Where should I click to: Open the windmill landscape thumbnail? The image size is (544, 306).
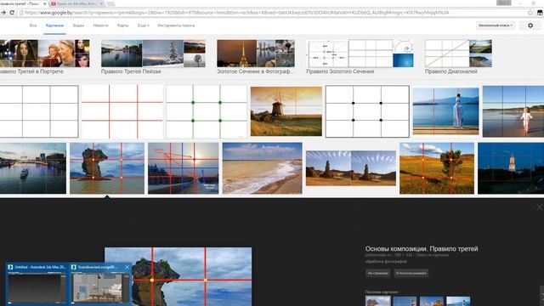click(286, 111)
